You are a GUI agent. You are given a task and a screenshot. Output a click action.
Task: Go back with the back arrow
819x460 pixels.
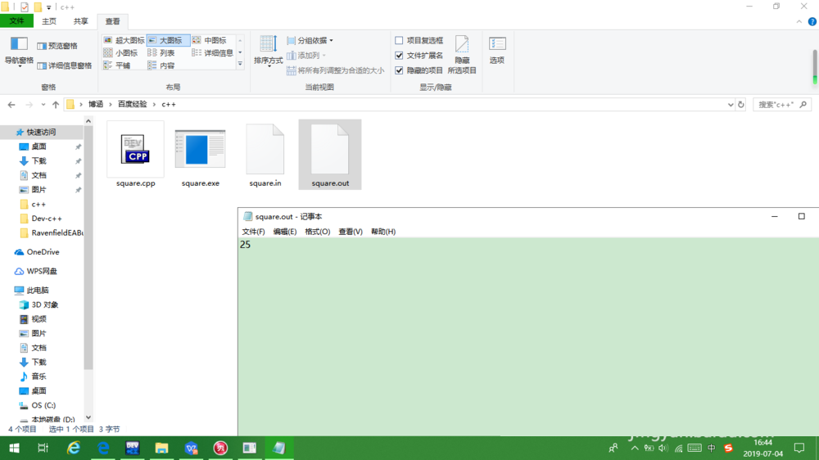click(11, 105)
